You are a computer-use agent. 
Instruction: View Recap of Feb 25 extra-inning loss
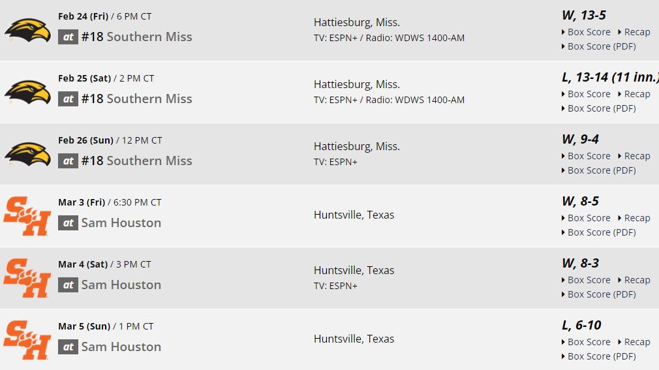point(637,94)
